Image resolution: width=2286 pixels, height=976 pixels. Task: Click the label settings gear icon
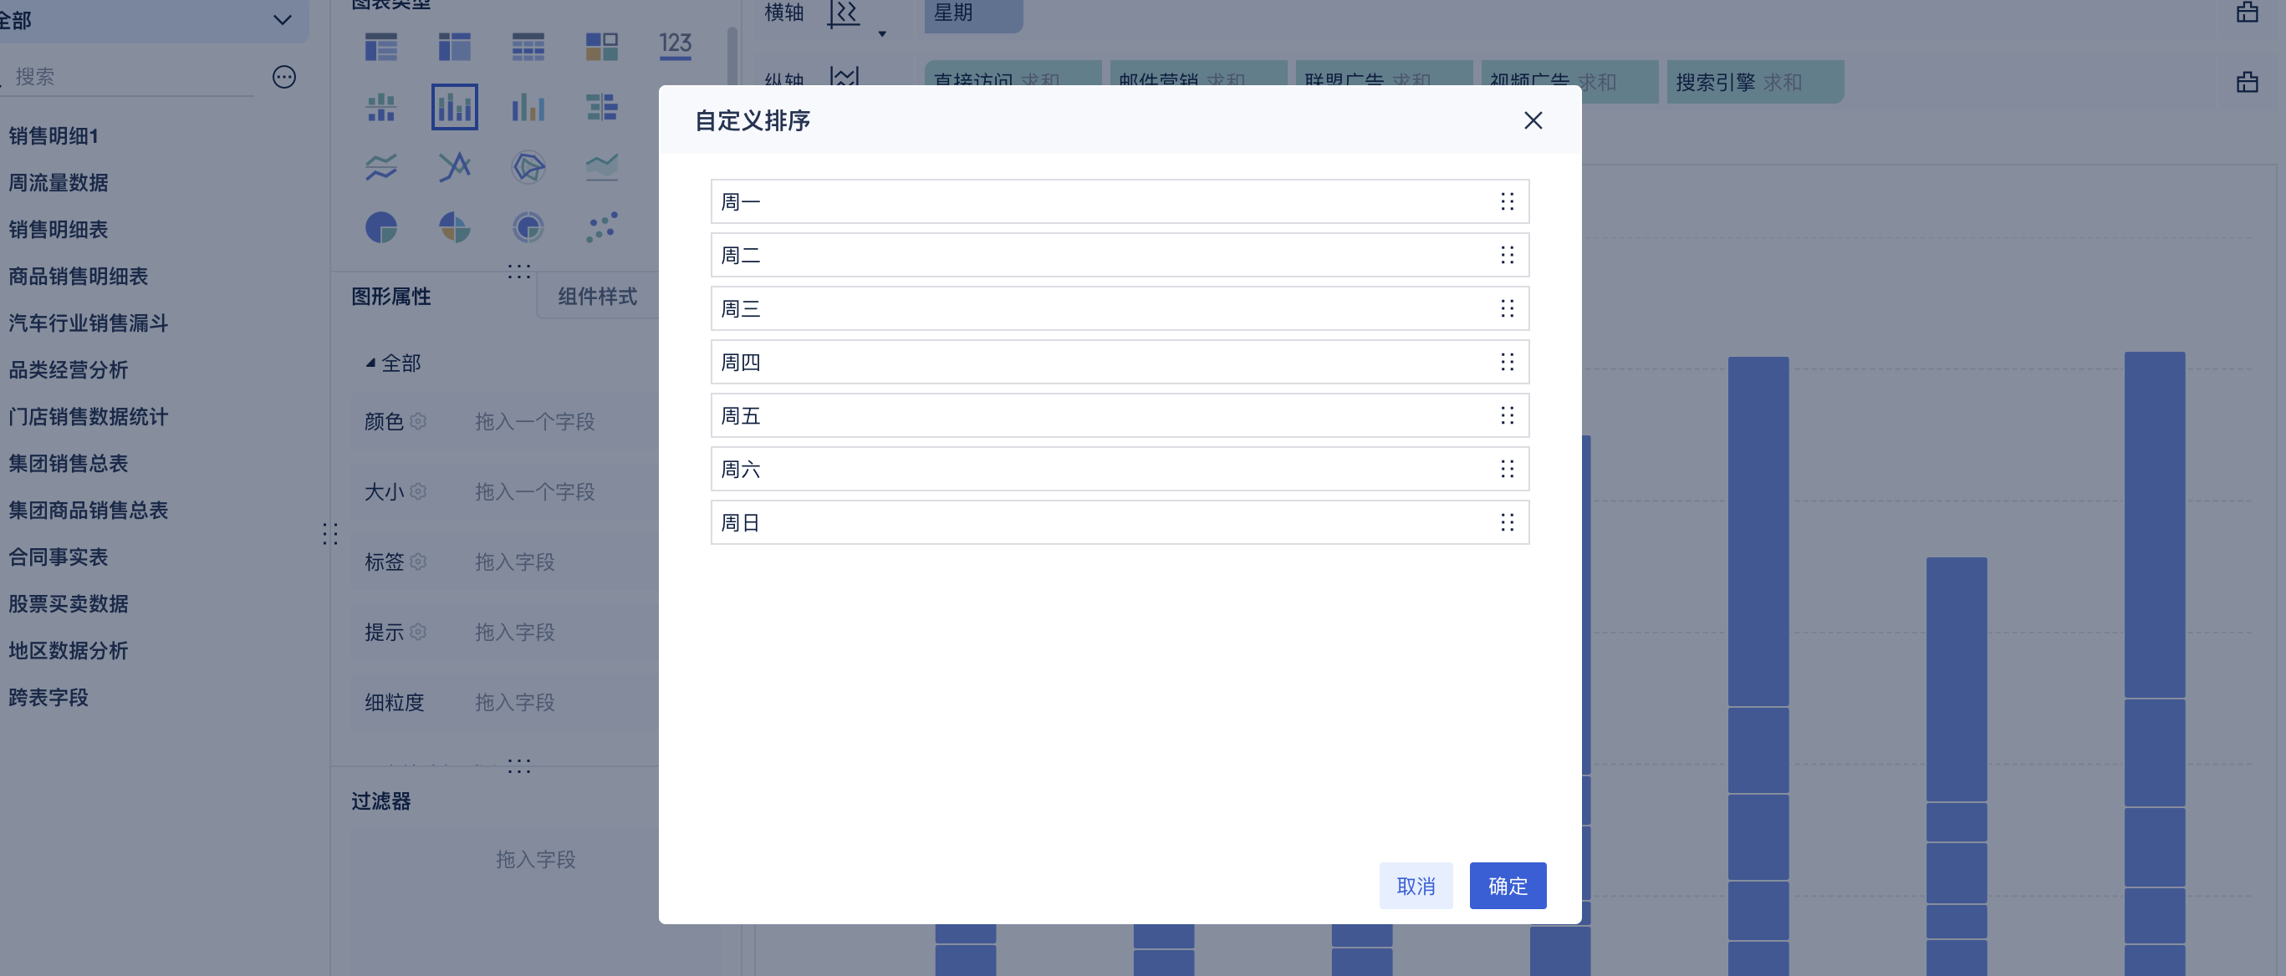point(419,562)
